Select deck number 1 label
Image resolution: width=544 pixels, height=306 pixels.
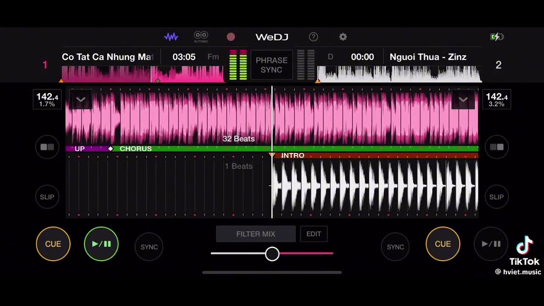[45, 65]
